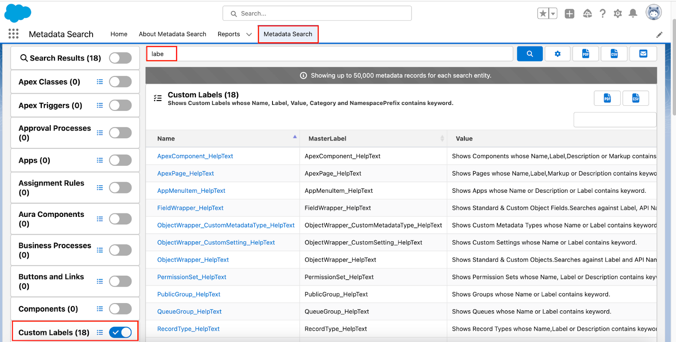Click the list icon next to Aura Components
Screen dimensions: 676x342
tap(100, 219)
